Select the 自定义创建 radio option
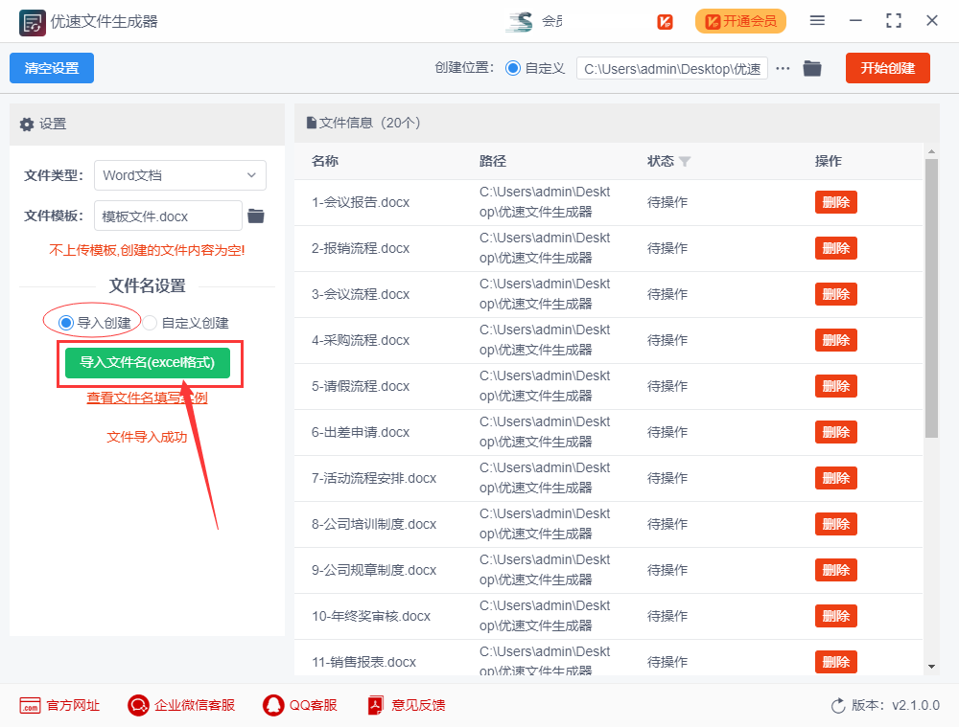Screen dimensions: 959x728 click(x=150, y=323)
